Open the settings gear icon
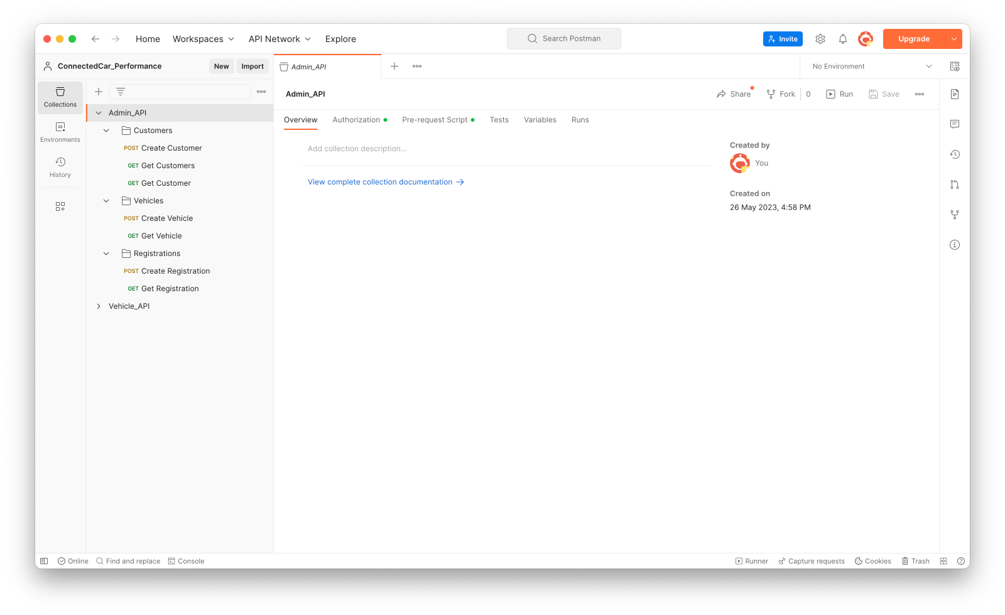 click(820, 39)
